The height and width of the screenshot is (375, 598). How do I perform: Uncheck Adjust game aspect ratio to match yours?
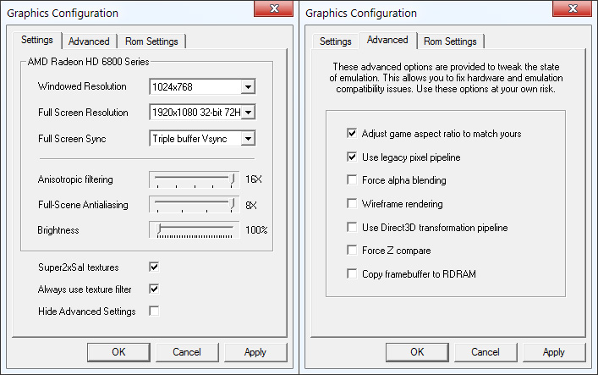click(x=352, y=134)
